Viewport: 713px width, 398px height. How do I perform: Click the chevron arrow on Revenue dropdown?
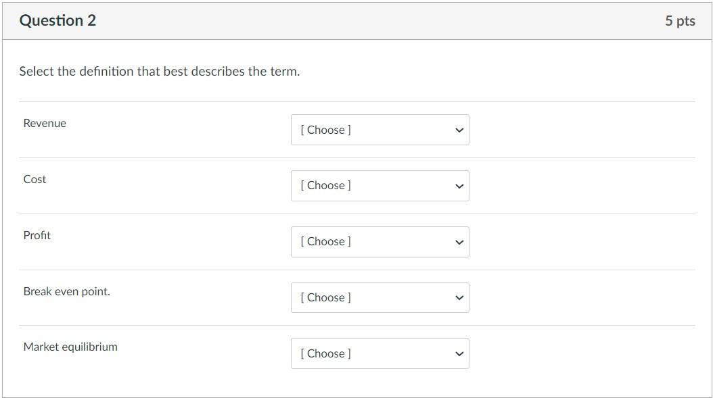[x=459, y=130]
